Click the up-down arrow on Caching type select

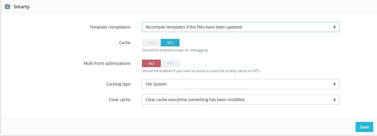[334, 84]
